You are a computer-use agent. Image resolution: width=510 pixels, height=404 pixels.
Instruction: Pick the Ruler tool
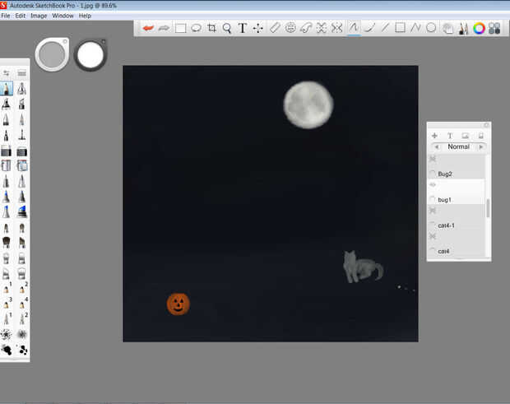pyautogui.click(x=275, y=28)
